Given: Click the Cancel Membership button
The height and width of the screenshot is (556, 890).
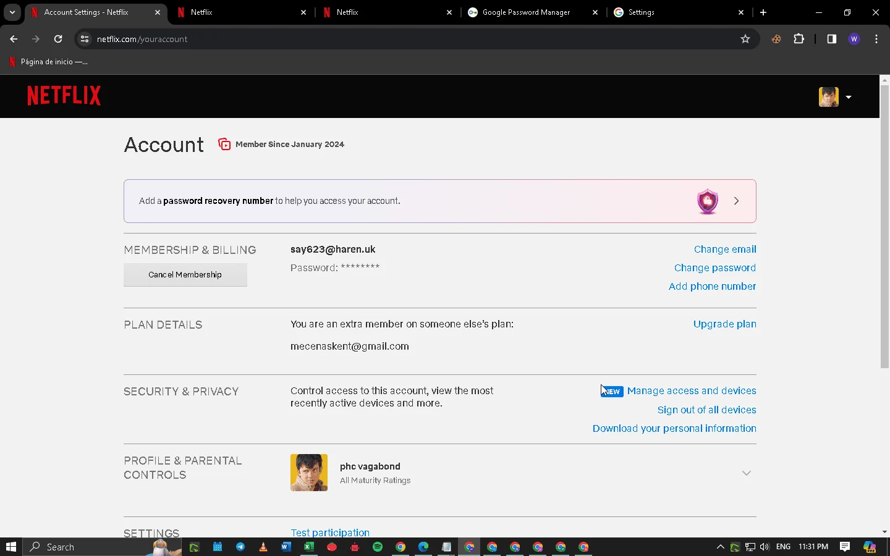Looking at the screenshot, I should 185,275.
